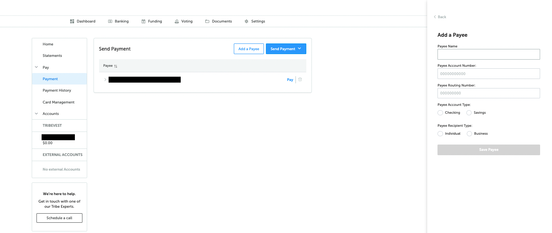Screen dimensions: 552x233
Task: Collapse the Pay section chevron
Action: point(36,68)
